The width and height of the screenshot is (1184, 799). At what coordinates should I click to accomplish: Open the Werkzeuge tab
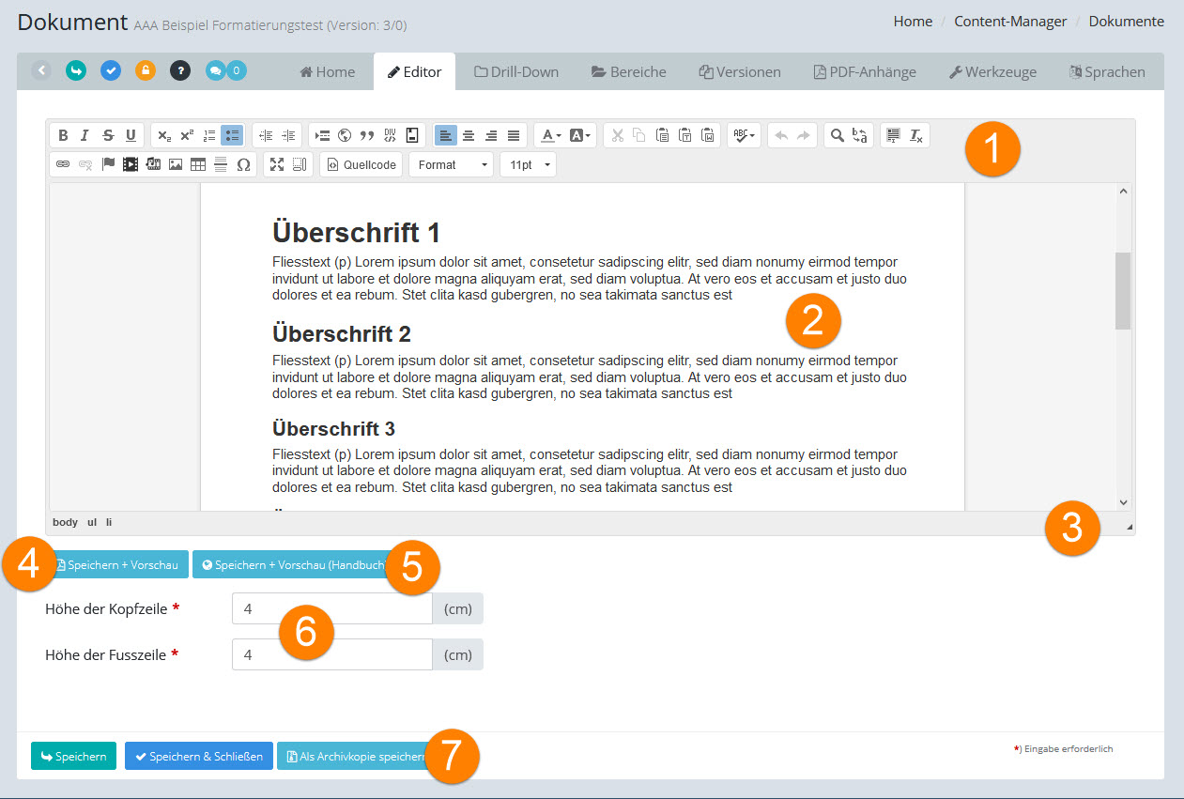[x=992, y=71]
